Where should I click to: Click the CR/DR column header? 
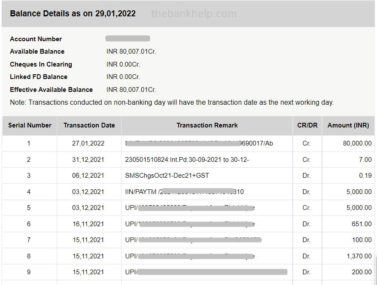[307, 125]
